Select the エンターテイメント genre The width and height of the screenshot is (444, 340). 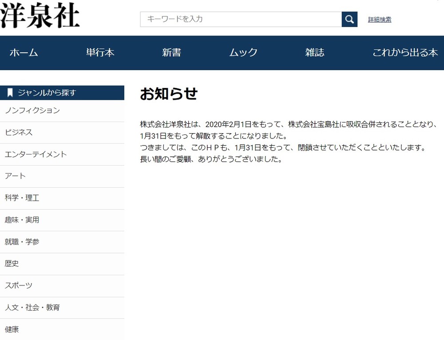pos(36,154)
